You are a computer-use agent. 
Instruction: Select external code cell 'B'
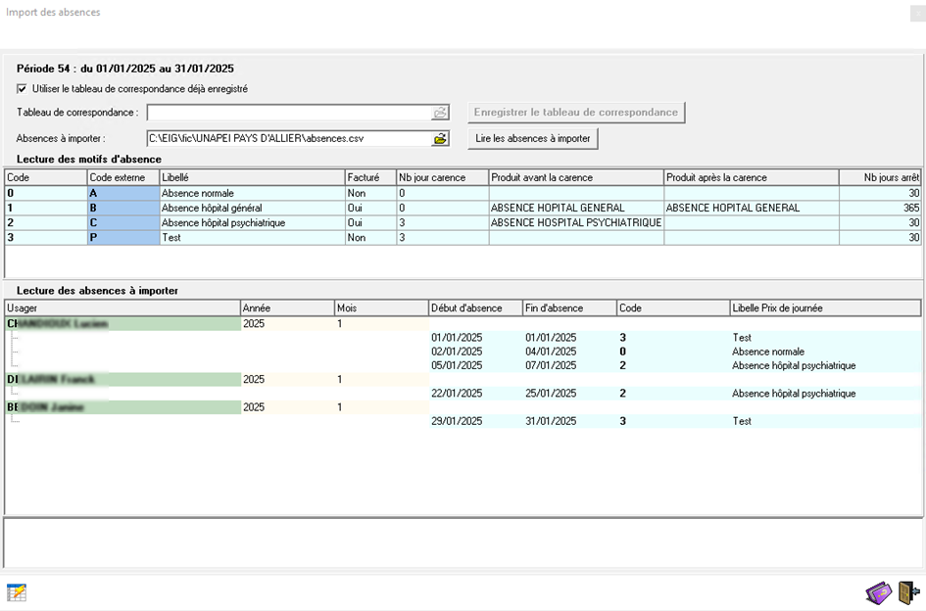[123, 209]
